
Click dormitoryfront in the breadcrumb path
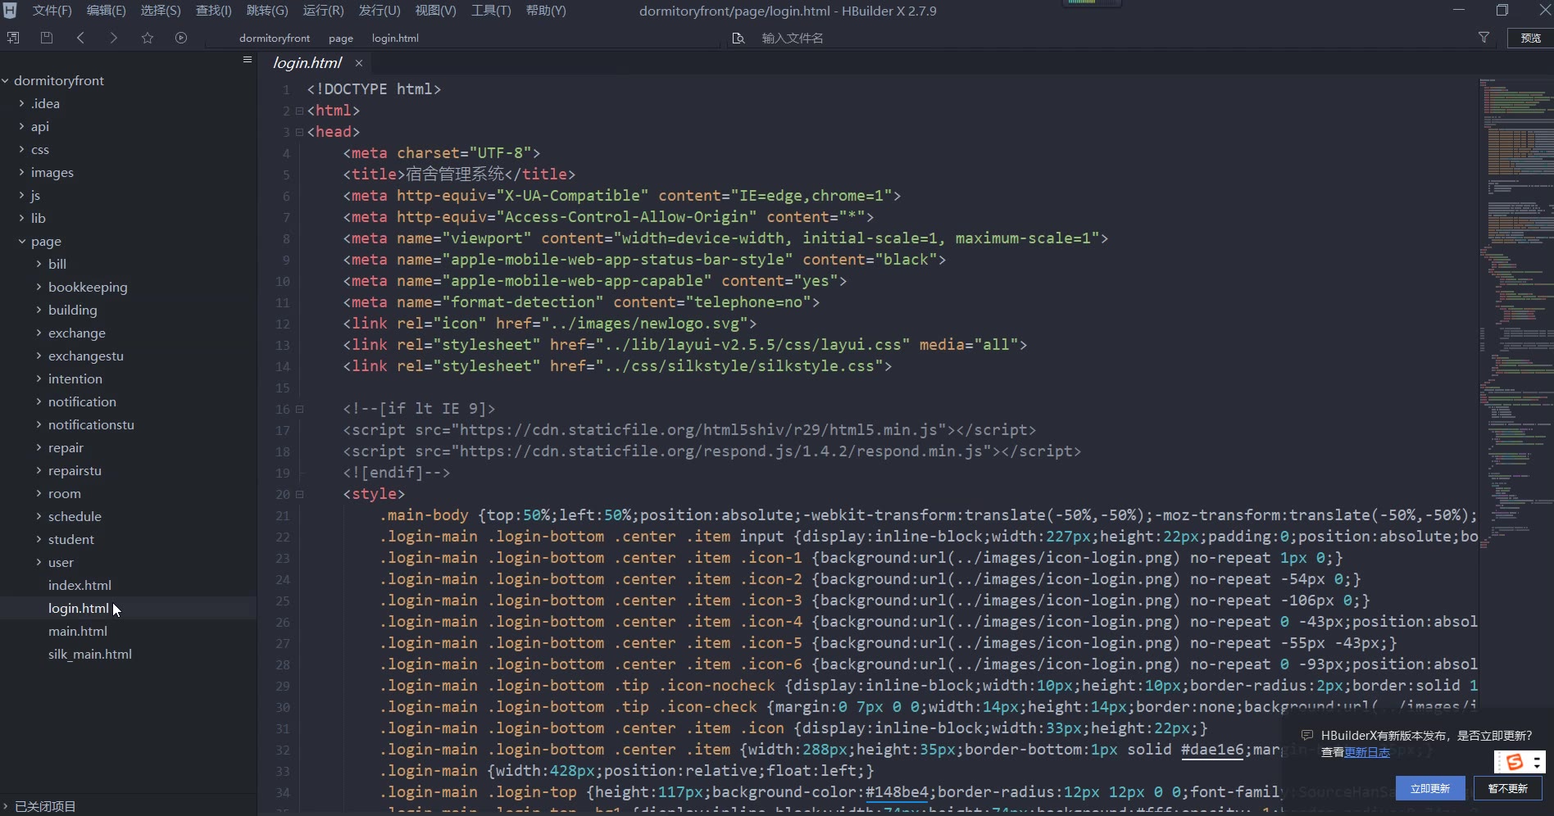click(x=275, y=38)
